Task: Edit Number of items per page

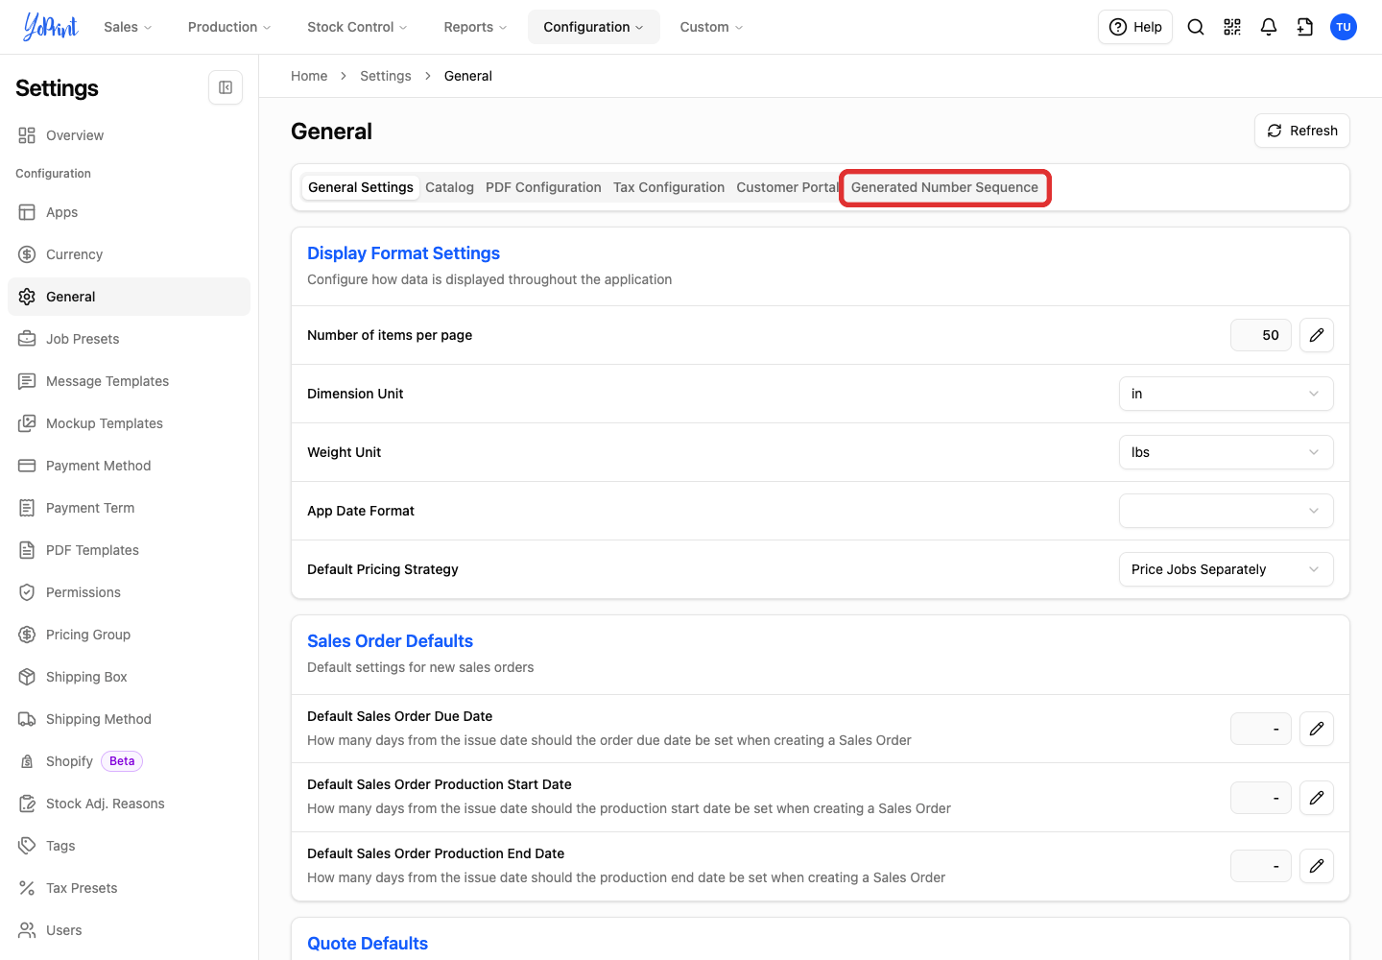Action: 1317,335
